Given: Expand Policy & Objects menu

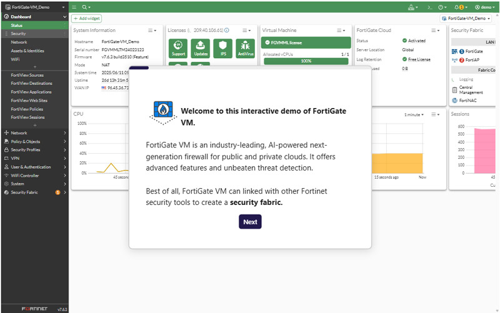Looking at the screenshot, I should 35,142.
